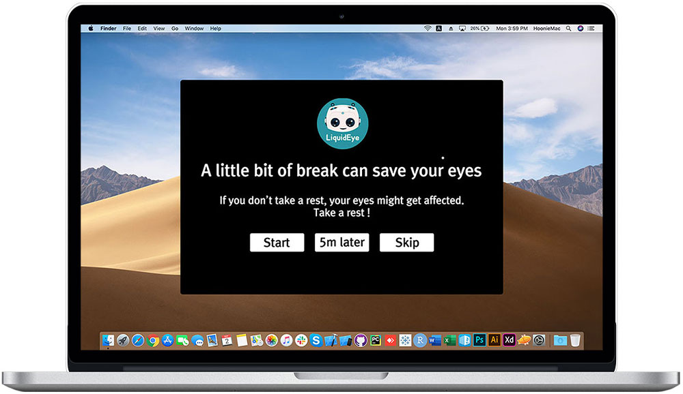Viewport: 683px width, 394px height.
Task: Open the Window menu in menu bar
Action: click(x=194, y=28)
